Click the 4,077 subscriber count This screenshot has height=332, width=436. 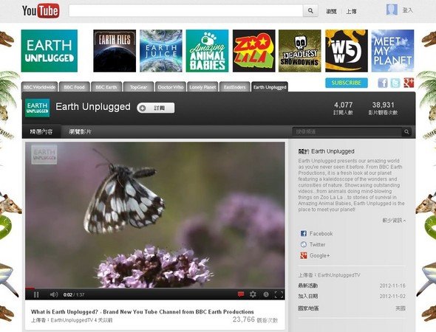pyautogui.click(x=344, y=105)
